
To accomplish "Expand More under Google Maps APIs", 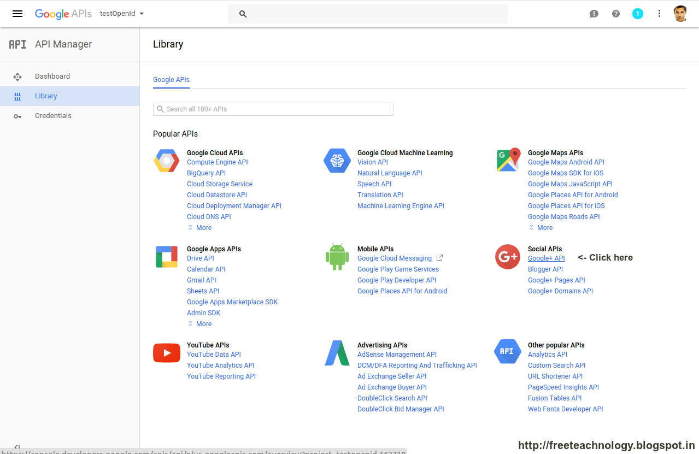I will tap(541, 228).
